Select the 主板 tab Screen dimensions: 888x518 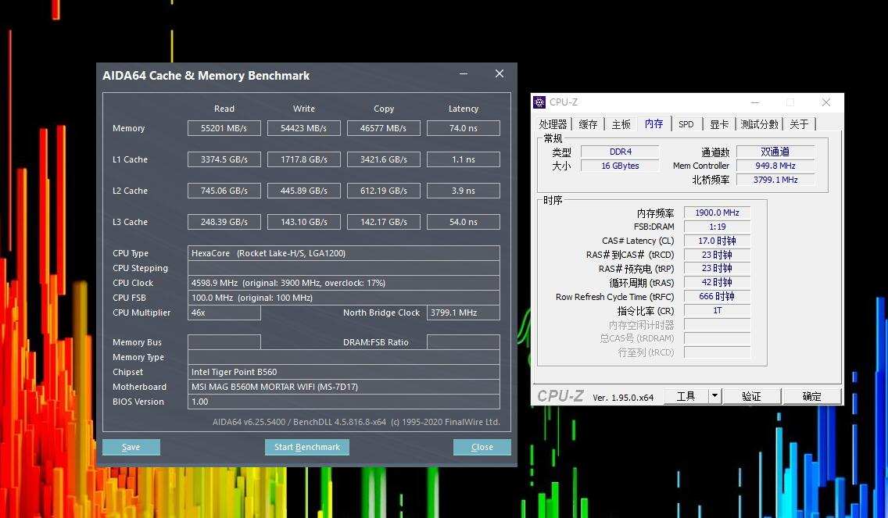pos(621,124)
